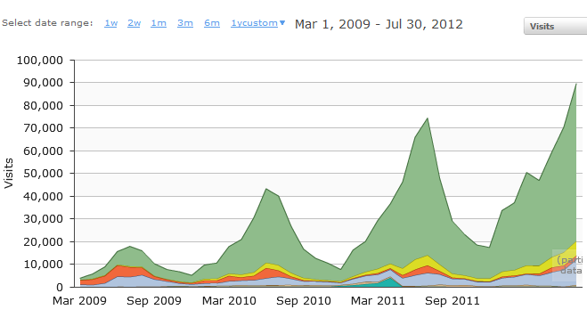
Task: Choose the 2w date range
Action: click(134, 23)
